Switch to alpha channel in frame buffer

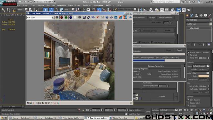(x=75, y=17)
